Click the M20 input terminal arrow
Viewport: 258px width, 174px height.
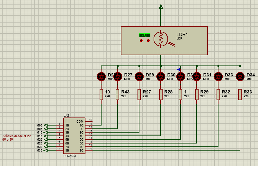[46, 140]
